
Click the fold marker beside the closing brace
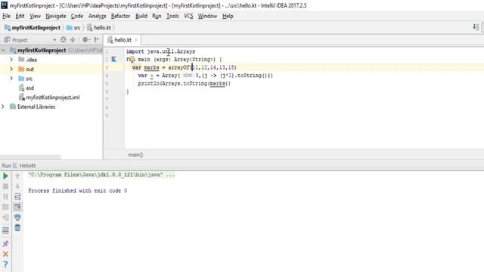(123, 91)
